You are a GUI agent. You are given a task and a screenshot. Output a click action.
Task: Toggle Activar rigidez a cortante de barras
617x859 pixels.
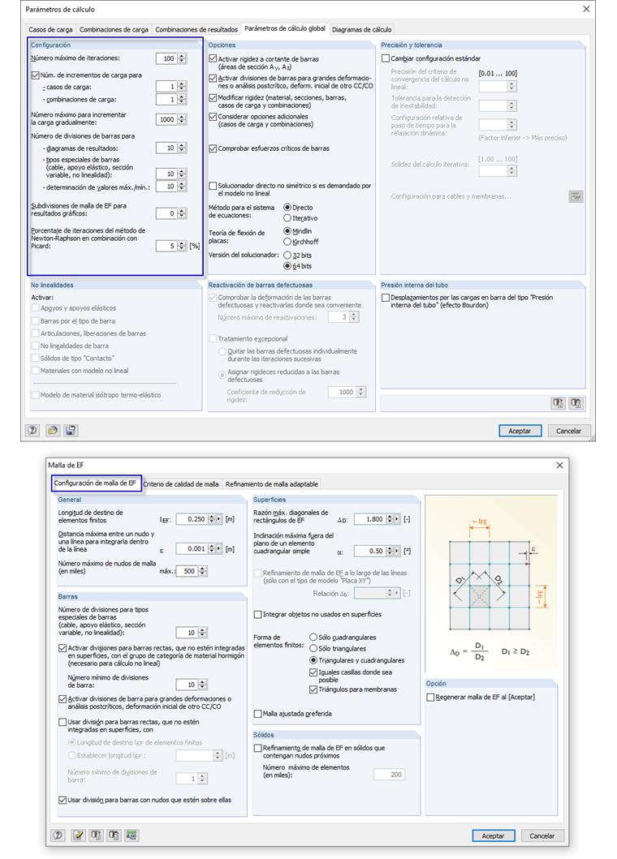pyautogui.click(x=213, y=58)
